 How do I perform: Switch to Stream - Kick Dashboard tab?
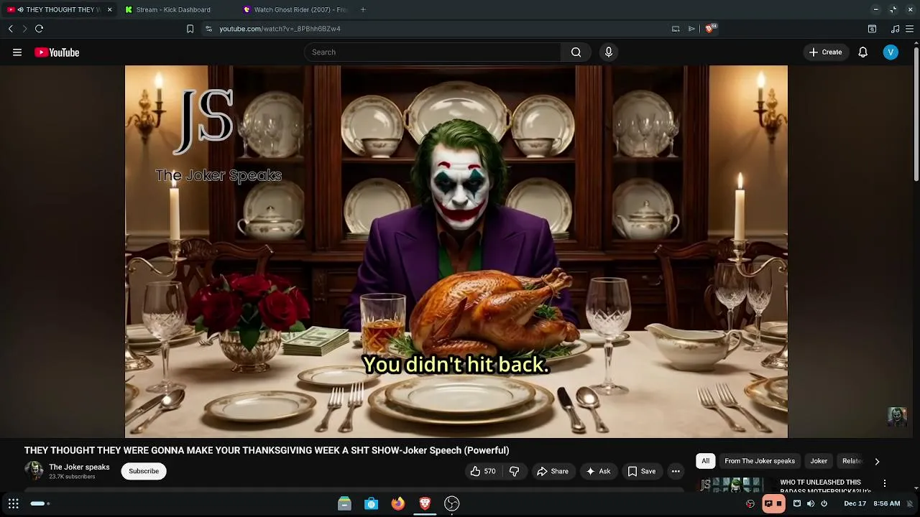[x=173, y=9]
